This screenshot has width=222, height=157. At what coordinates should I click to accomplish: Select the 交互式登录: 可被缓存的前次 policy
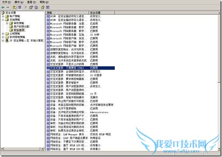tap(67, 76)
